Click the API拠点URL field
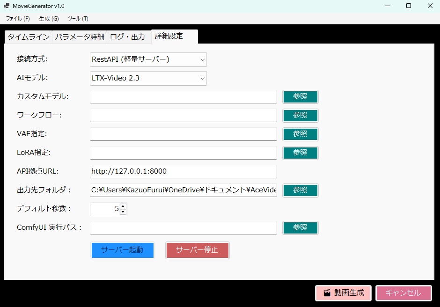Screen dimensions: 440x307 (183, 171)
